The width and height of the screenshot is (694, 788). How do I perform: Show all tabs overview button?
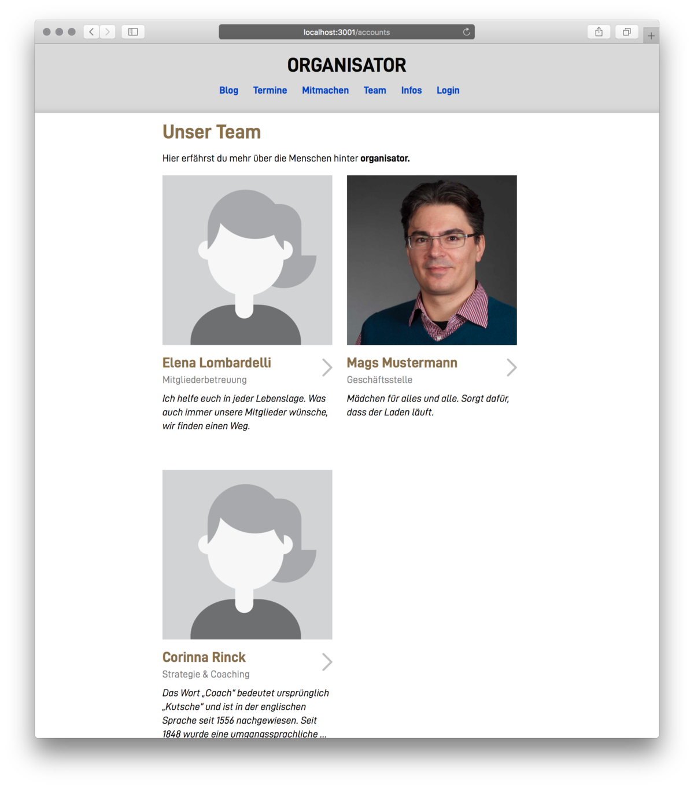(626, 32)
